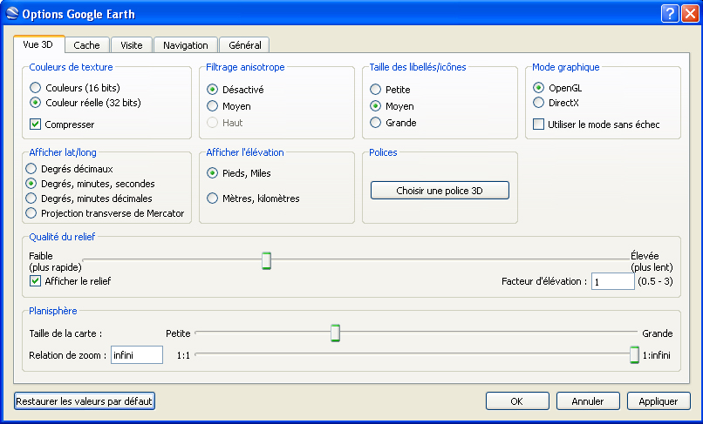
Task: Select Degrés, minutes décimales format
Action: (89, 199)
